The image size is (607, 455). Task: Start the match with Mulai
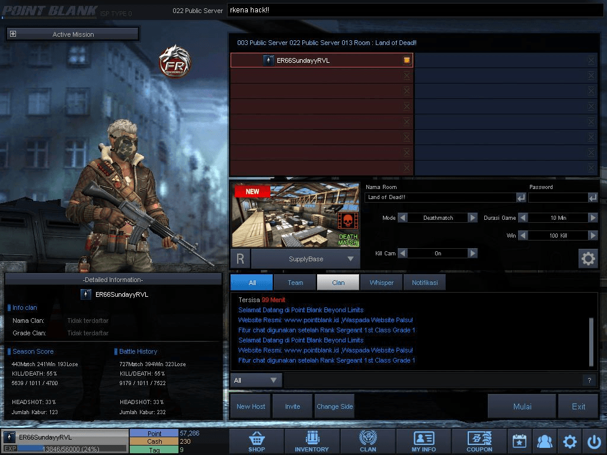[x=522, y=406]
